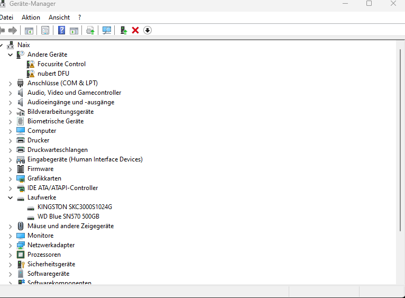
Task: Click the Back arrow toolbar icon
Action: (x=2, y=31)
